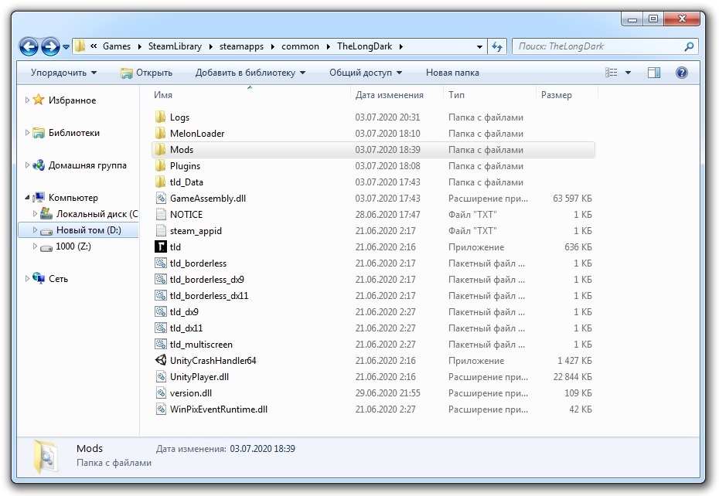Open the Упорядочить menu
The image size is (719, 496).
(63, 73)
